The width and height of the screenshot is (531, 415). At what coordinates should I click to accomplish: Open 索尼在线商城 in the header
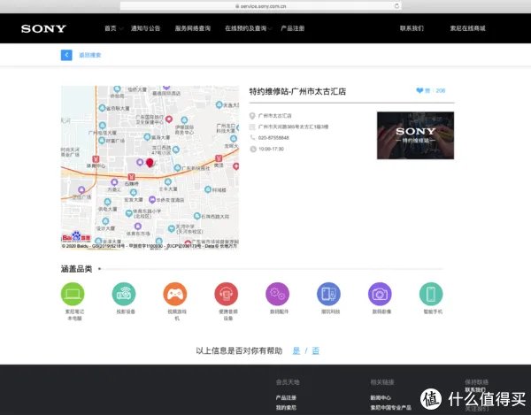[467, 28]
